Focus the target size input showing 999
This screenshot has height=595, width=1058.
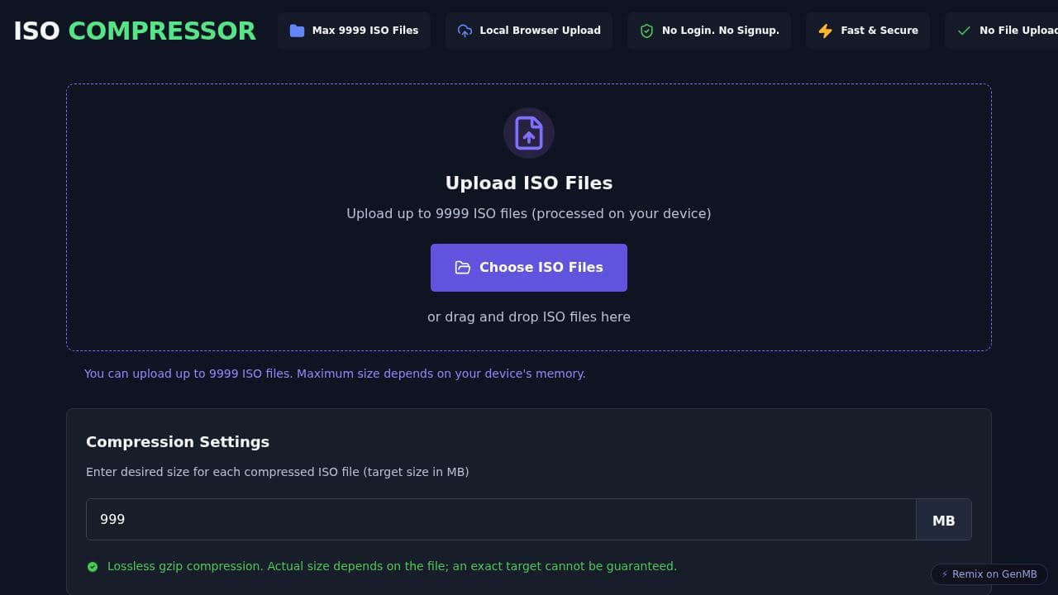501,519
